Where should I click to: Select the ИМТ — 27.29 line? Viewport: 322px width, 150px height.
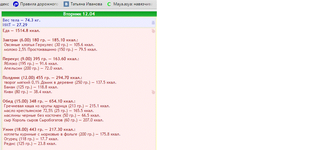point(15,25)
